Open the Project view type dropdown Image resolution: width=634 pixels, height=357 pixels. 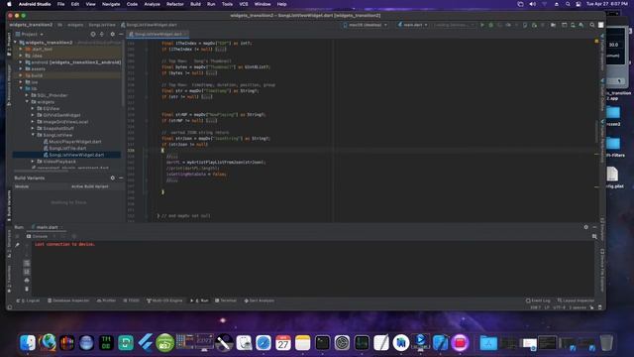click(x=29, y=35)
